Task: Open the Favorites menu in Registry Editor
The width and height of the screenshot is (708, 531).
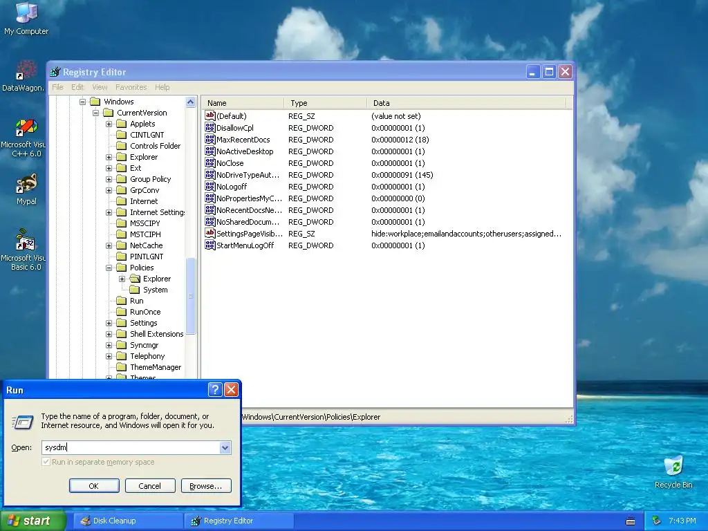Action: click(131, 87)
